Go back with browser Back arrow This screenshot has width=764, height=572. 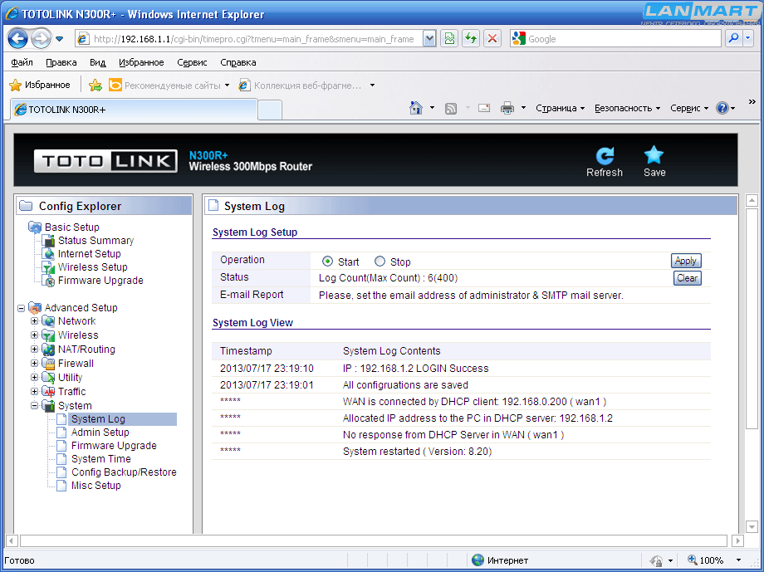(17, 38)
